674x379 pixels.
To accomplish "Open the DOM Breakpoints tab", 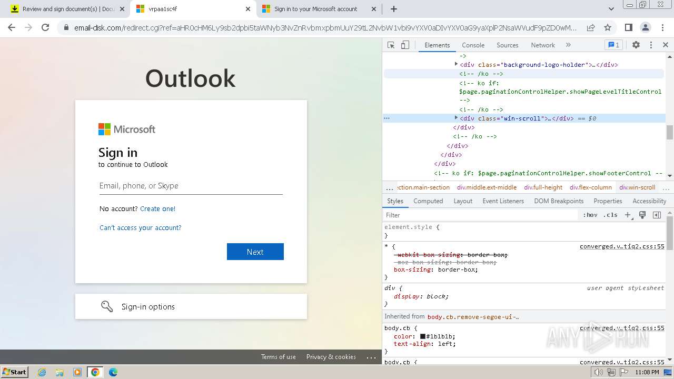I will [559, 201].
